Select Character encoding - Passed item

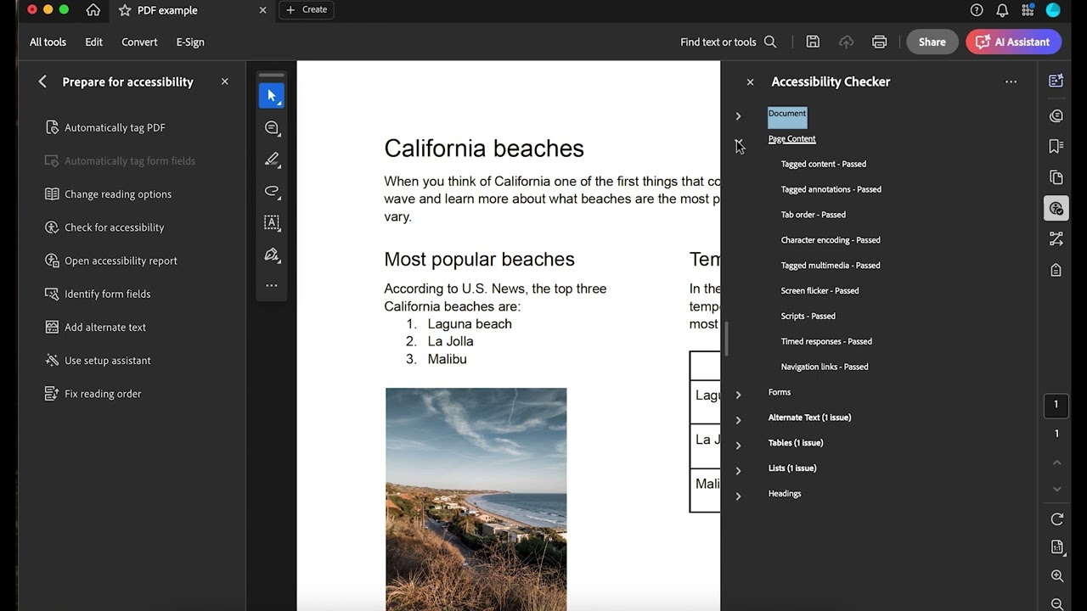[x=831, y=240]
